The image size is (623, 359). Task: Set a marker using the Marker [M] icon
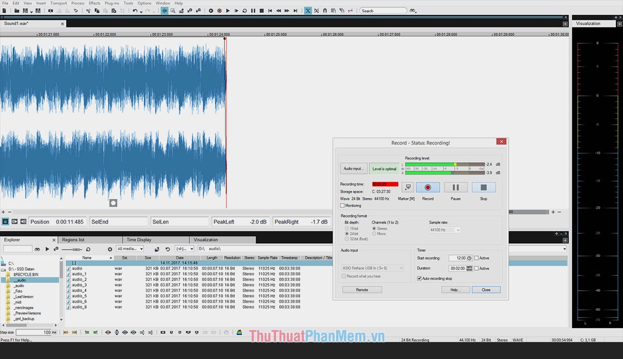click(407, 187)
